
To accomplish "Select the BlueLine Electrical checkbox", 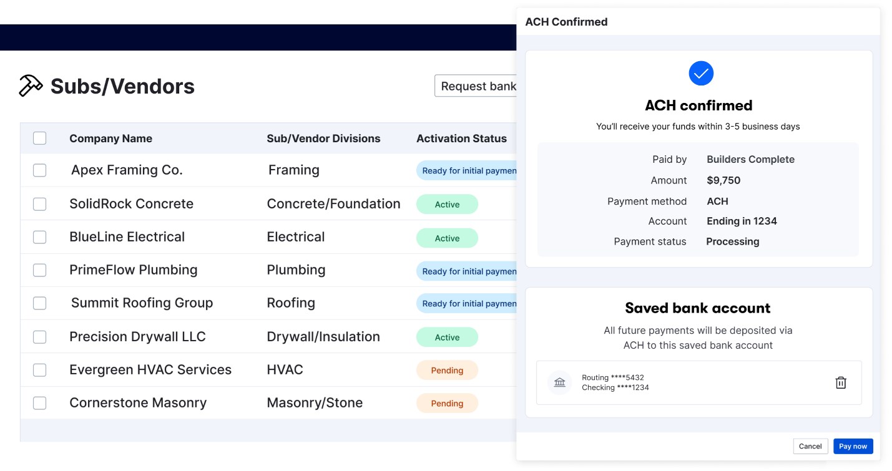I will (x=39, y=237).
